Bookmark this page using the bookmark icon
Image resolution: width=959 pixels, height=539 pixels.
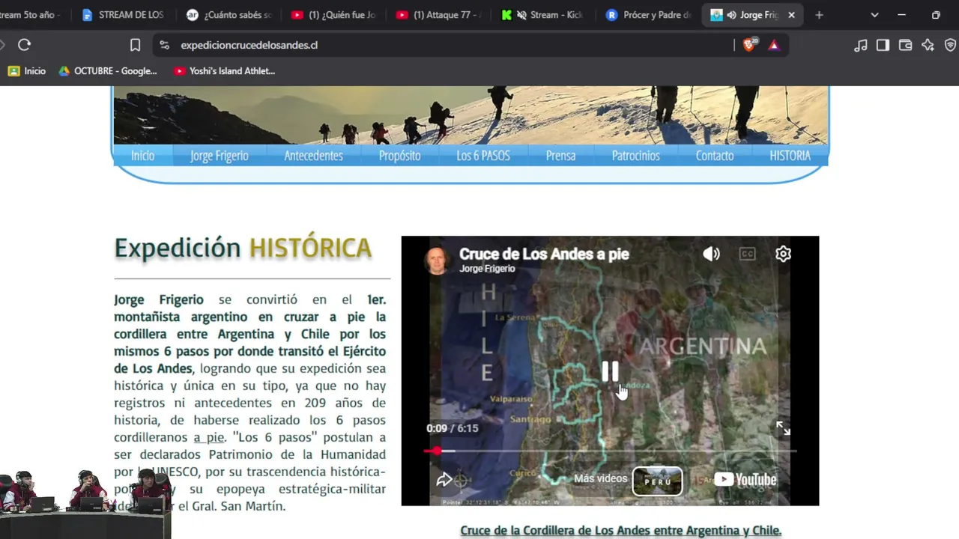coord(135,45)
